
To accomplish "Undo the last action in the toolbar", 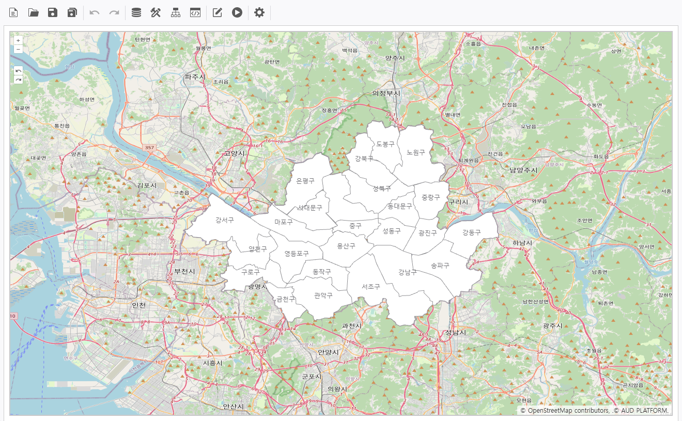I will coord(95,12).
